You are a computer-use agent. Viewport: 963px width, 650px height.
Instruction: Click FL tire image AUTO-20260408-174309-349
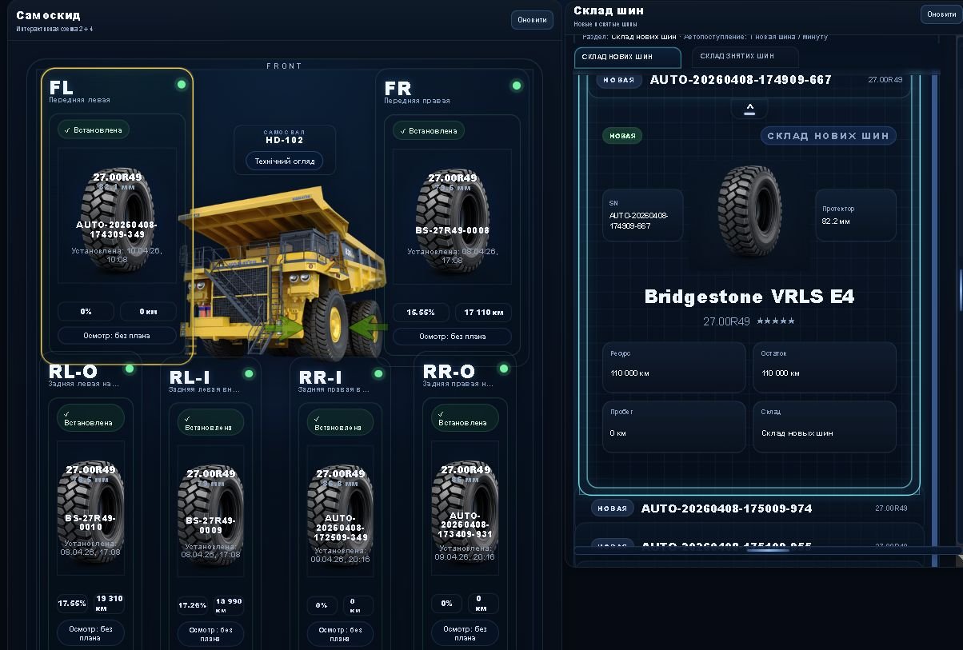(118, 216)
